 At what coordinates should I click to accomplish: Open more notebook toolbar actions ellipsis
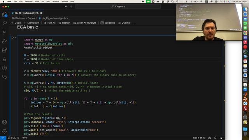point(134,23)
